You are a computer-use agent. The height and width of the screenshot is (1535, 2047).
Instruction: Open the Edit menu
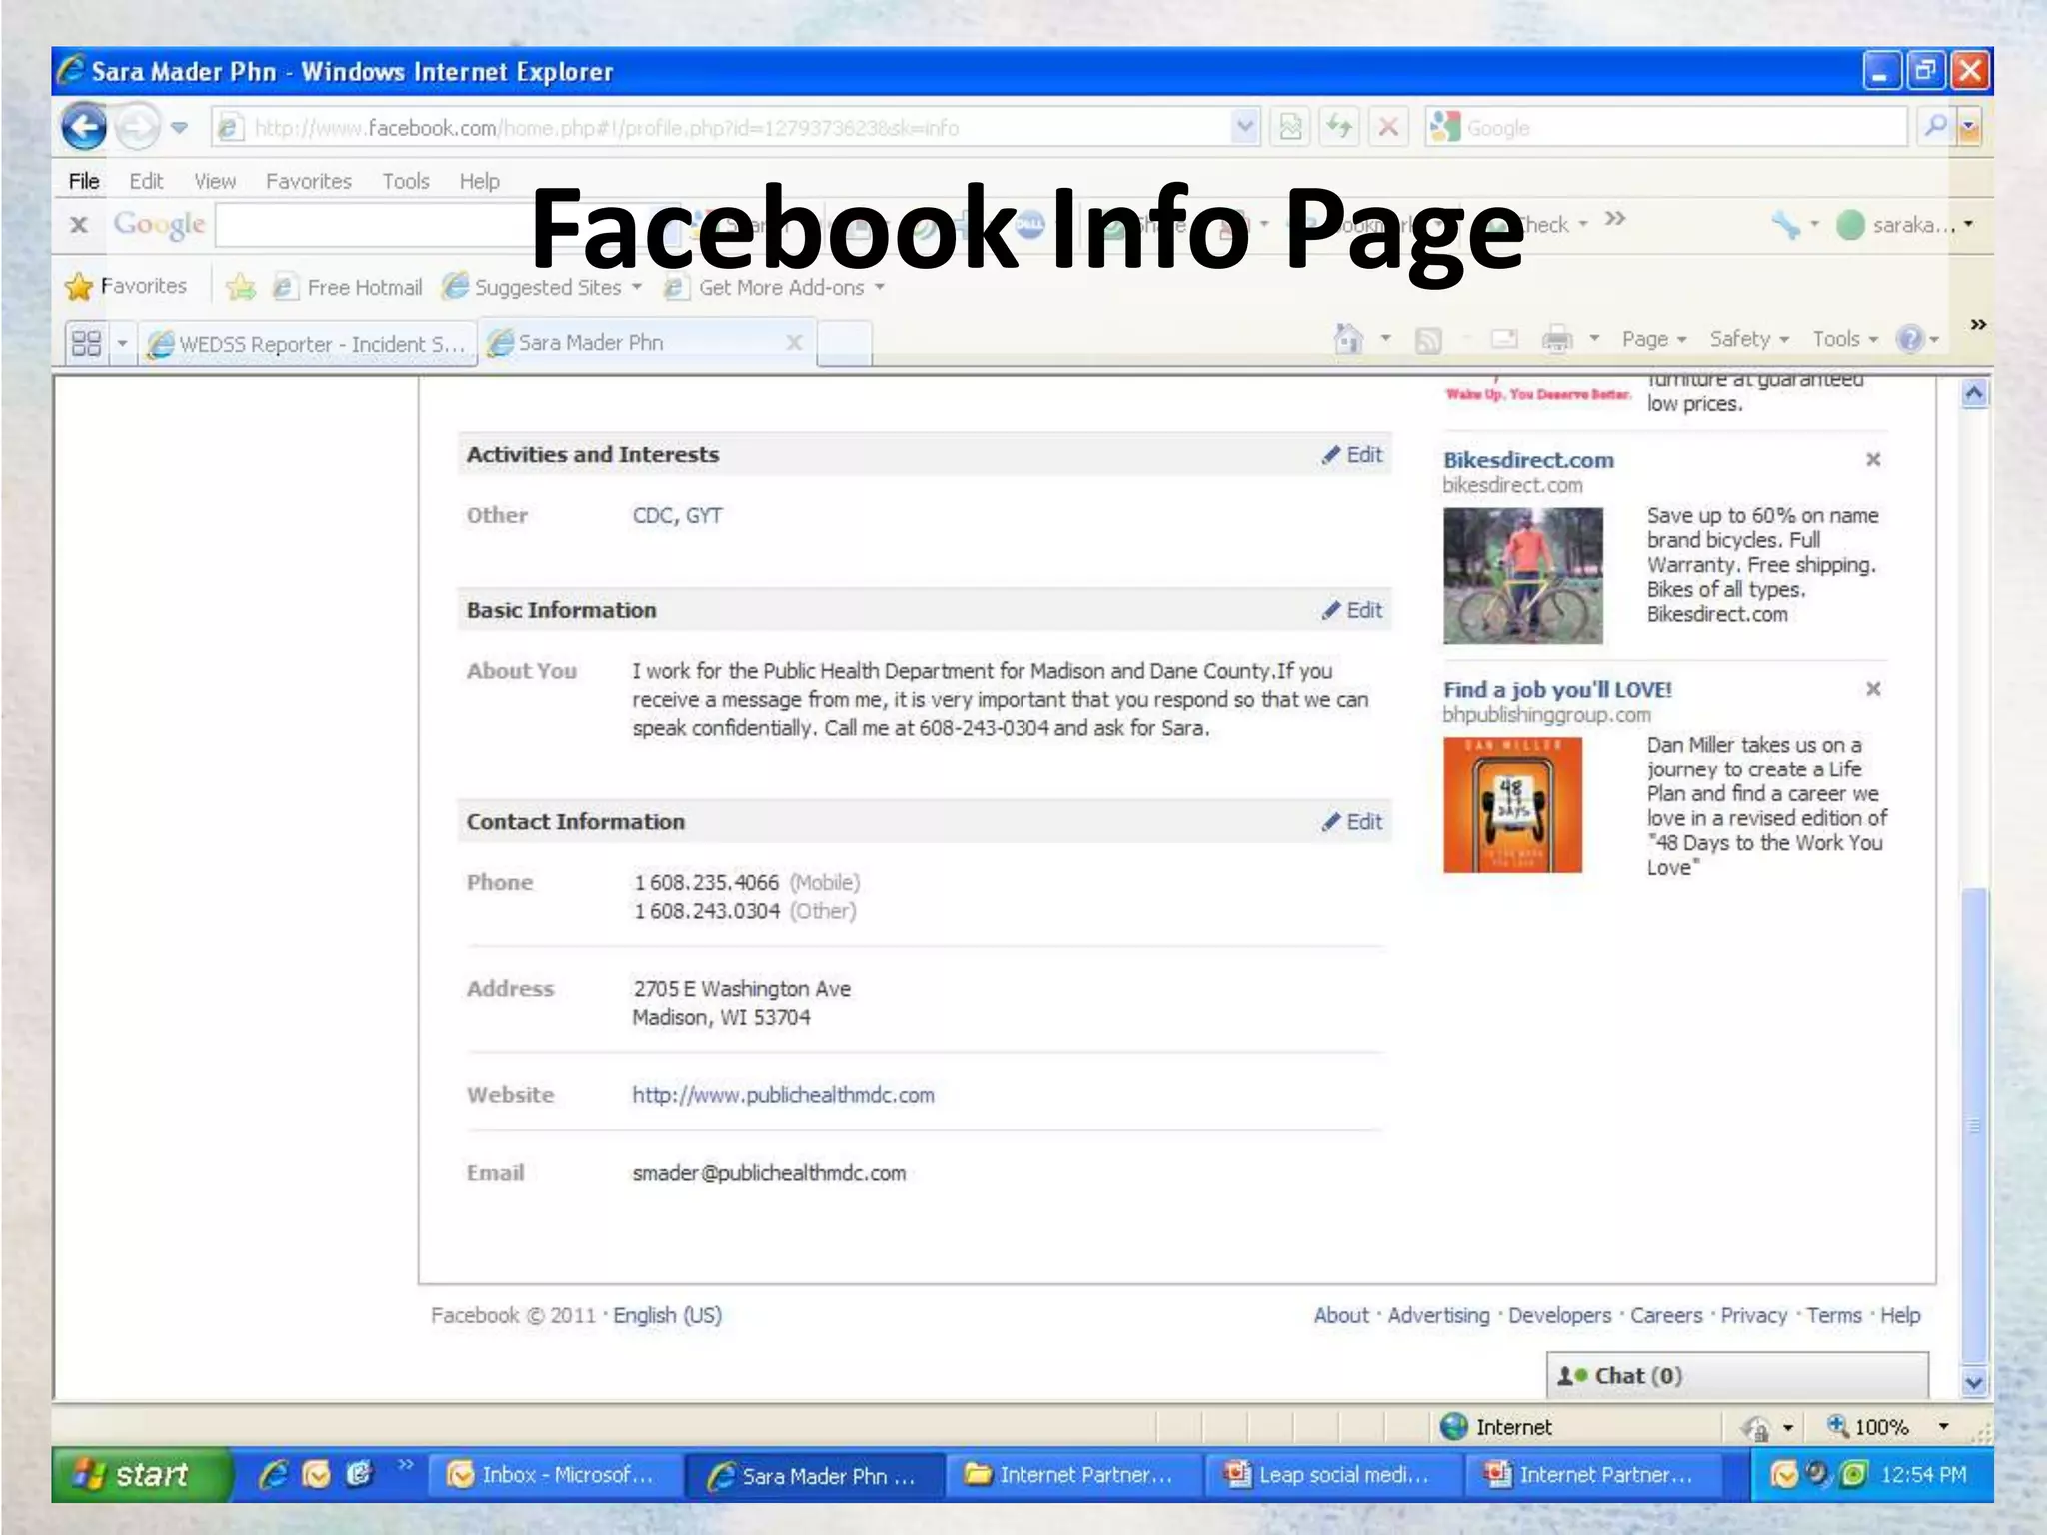(x=146, y=181)
